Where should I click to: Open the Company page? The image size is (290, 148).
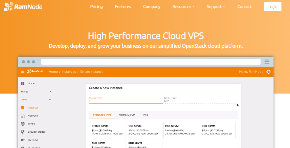coord(152,7)
